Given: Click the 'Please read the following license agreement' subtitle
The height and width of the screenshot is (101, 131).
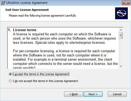Looking at the screenshot, I should [x=42, y=16].
